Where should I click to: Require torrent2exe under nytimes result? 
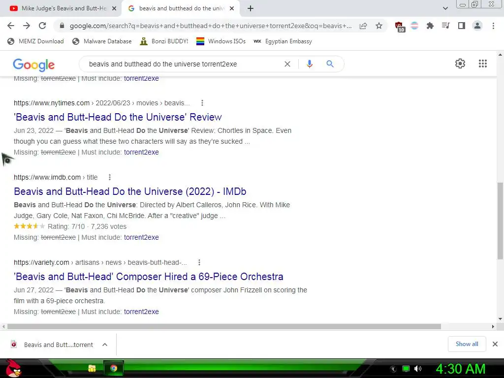point(141,152)
